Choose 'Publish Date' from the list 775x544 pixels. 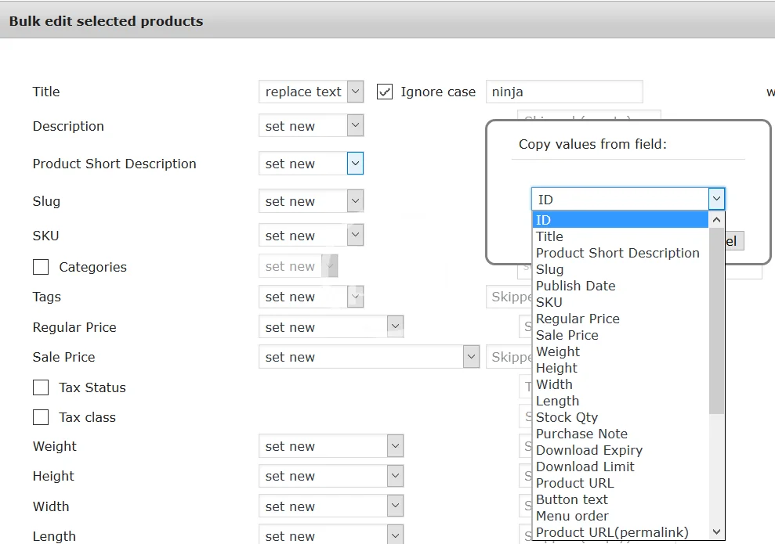tap(575, 286)
